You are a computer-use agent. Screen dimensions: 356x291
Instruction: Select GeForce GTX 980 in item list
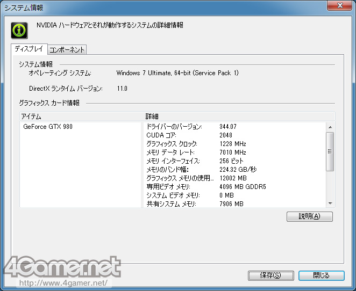[48, 127]
